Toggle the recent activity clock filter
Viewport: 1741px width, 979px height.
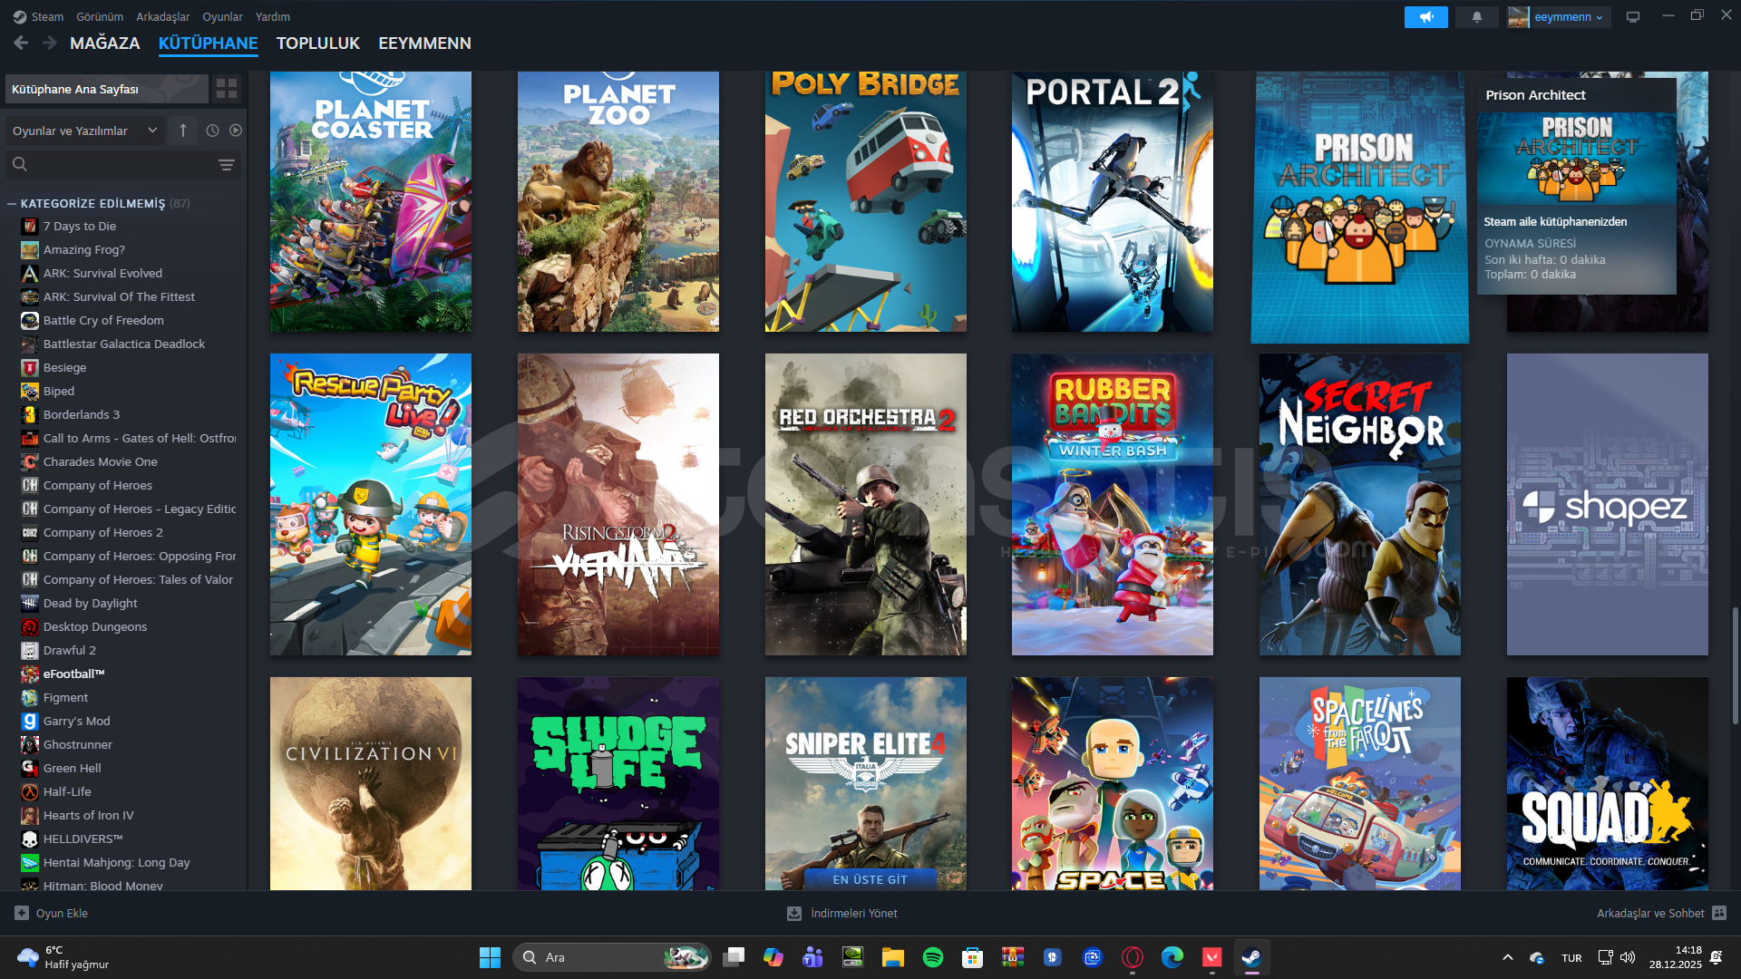click(x=212, y=131)
